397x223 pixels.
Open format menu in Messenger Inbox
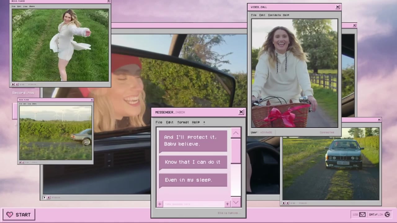[x=183, y=122]
